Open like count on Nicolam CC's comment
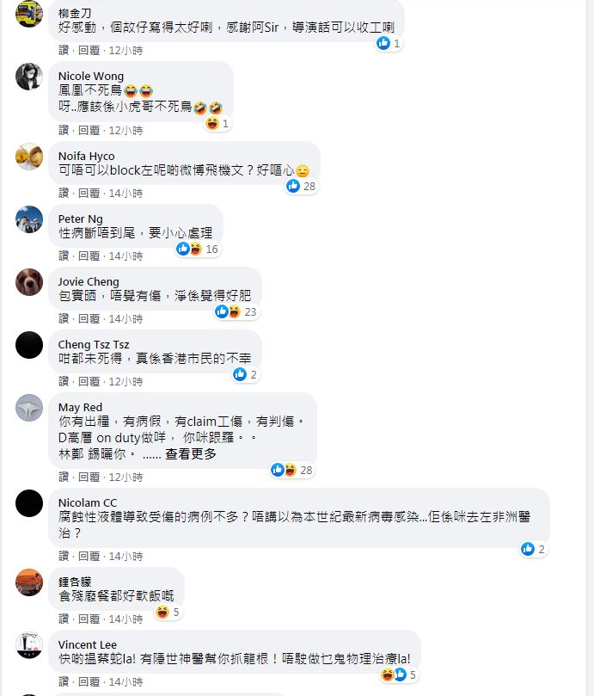The image size is (594, 696). 533,549
